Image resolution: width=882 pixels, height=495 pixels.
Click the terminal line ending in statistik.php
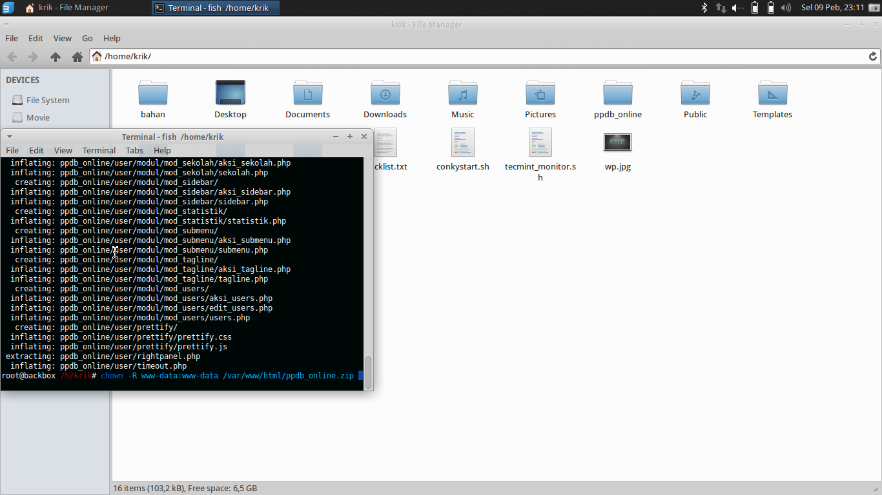tap(148, 221)
